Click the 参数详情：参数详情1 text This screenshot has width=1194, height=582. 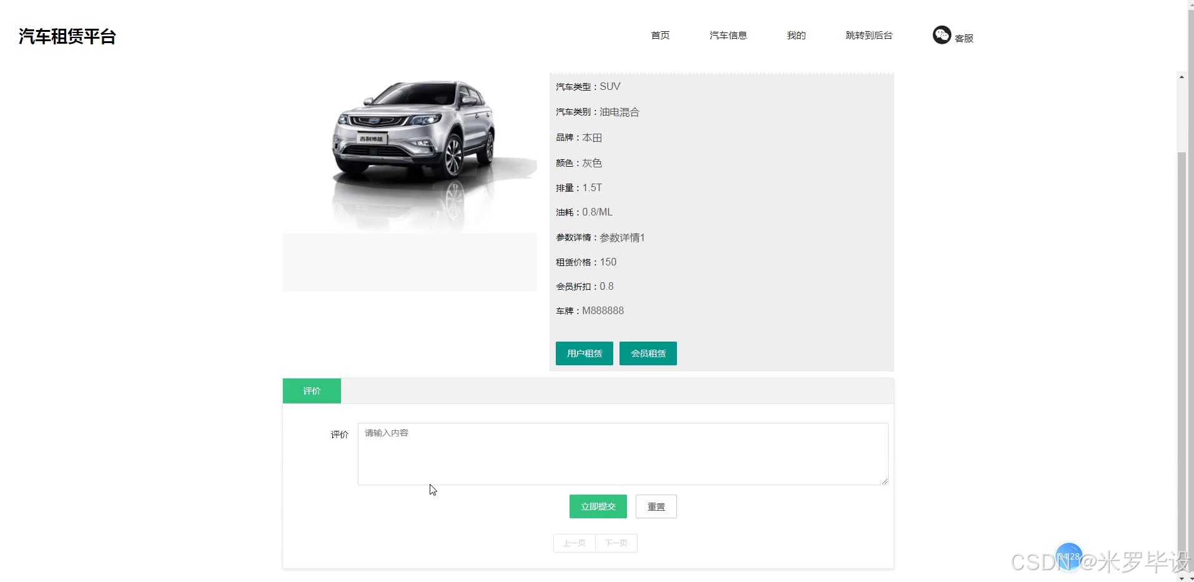600,238
